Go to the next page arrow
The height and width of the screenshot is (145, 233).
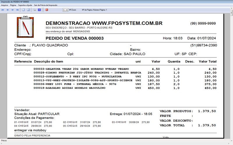[x=13, y=10]
